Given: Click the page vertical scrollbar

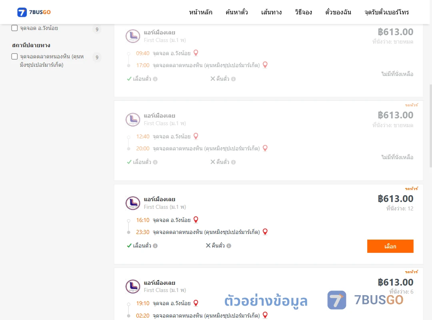Looking at the screenshot, I should [x=431, y=126].
